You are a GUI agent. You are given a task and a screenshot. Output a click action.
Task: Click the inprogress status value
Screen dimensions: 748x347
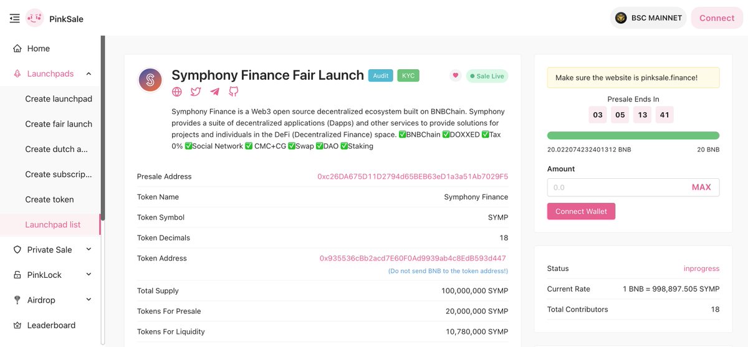[x=701, y=269]
